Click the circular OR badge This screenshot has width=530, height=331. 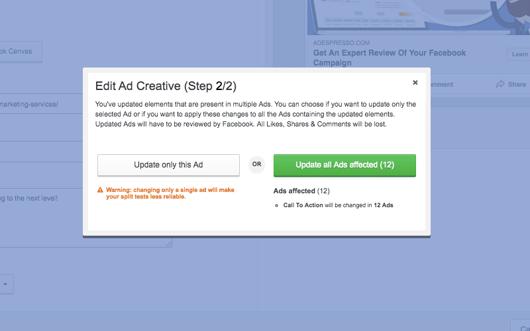click(256, 164)
